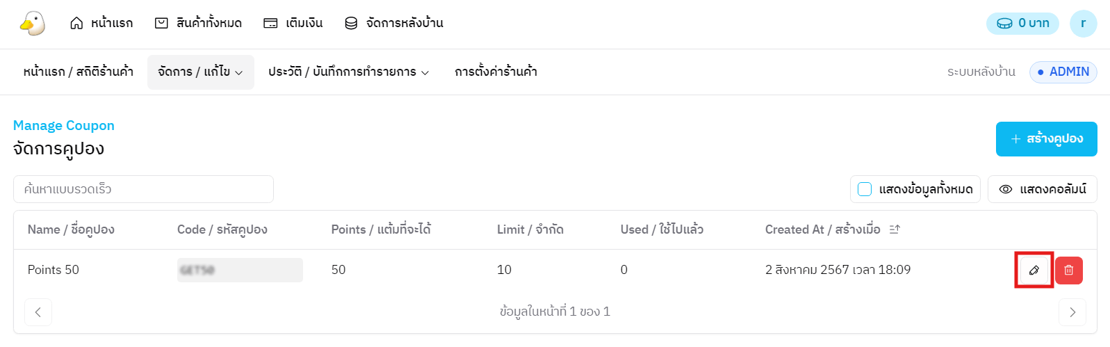Open จัดการหลังบ้าน backend menu

coord(394,23)
